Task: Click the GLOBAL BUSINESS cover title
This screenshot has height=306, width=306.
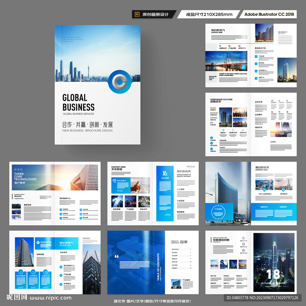Action: tap(79, 102)
